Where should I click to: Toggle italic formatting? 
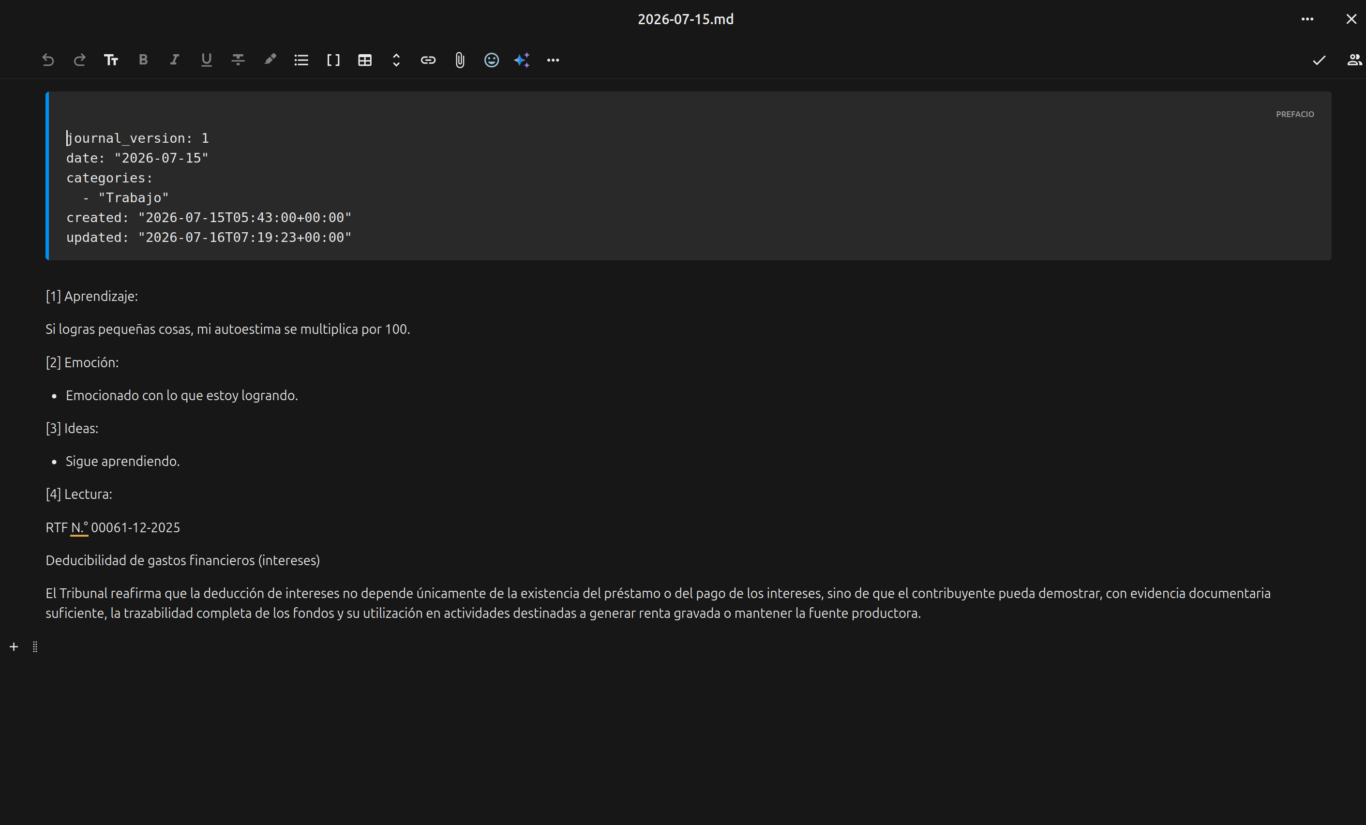pyautogui.click(x=175, y=60)
